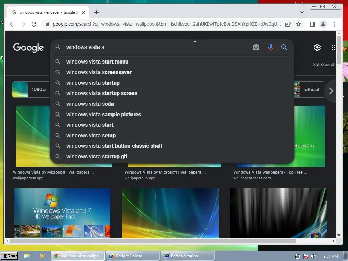The height and width of the screenshot is (261, 348).
Task: Bookmark this page with the star icon
Action: 299,24
